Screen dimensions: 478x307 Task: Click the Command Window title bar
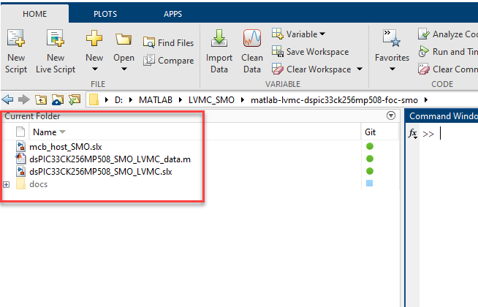[441, 116]
